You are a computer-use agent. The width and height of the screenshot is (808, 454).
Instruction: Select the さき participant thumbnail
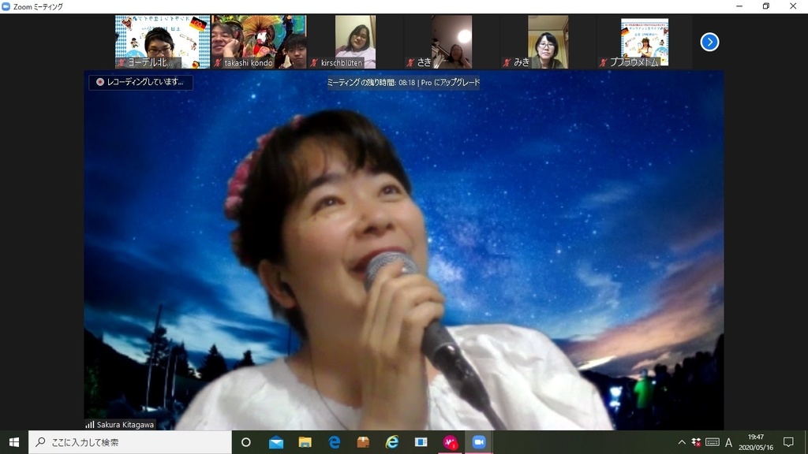tap(451, 42)
